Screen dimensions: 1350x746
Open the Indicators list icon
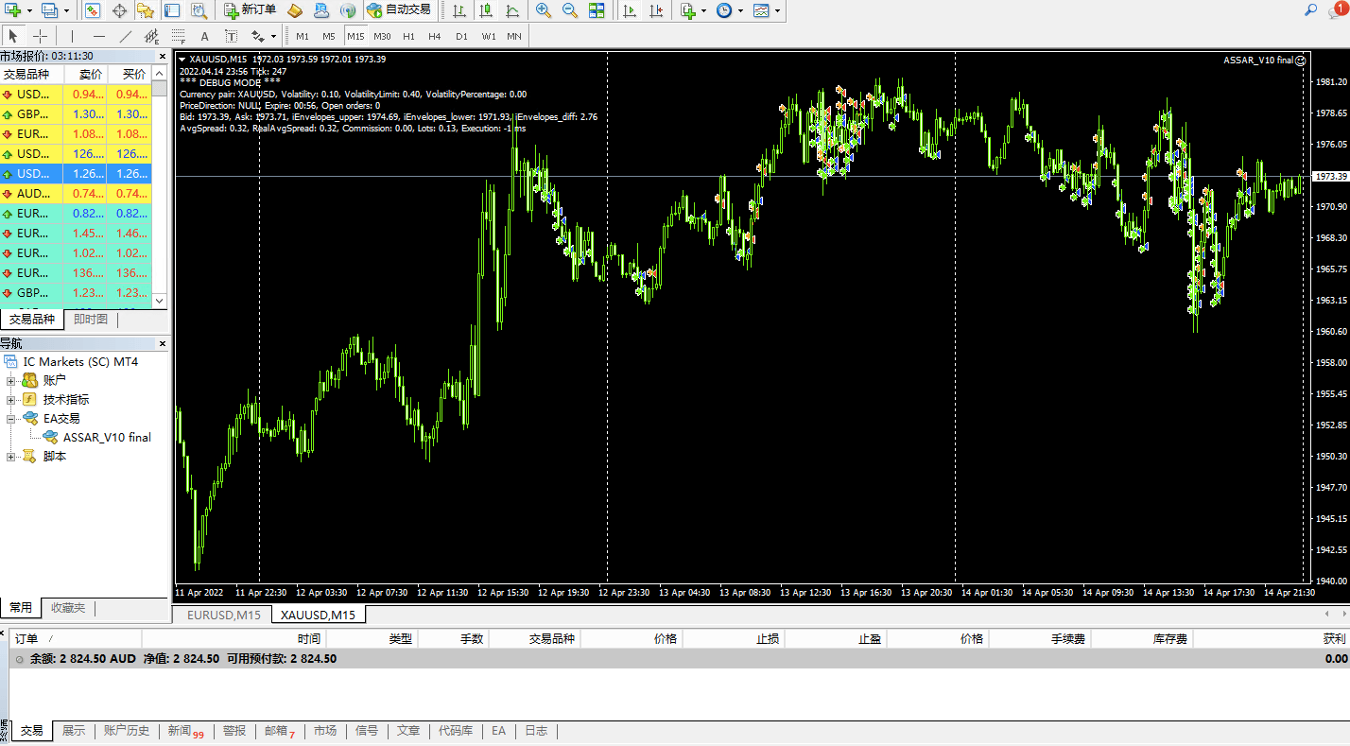tap(687, 10)
